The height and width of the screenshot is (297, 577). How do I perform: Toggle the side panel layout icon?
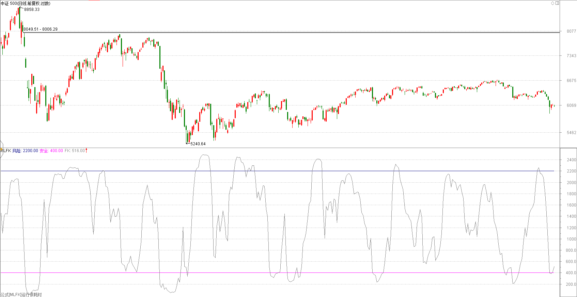pos(557,3)
